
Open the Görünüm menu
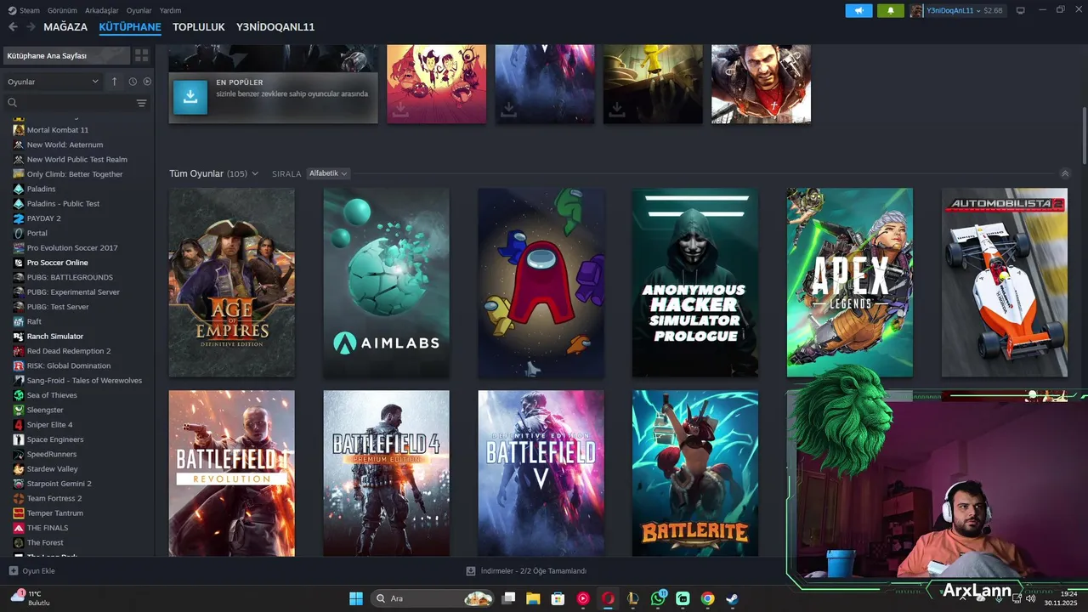[x=61, y=10]
